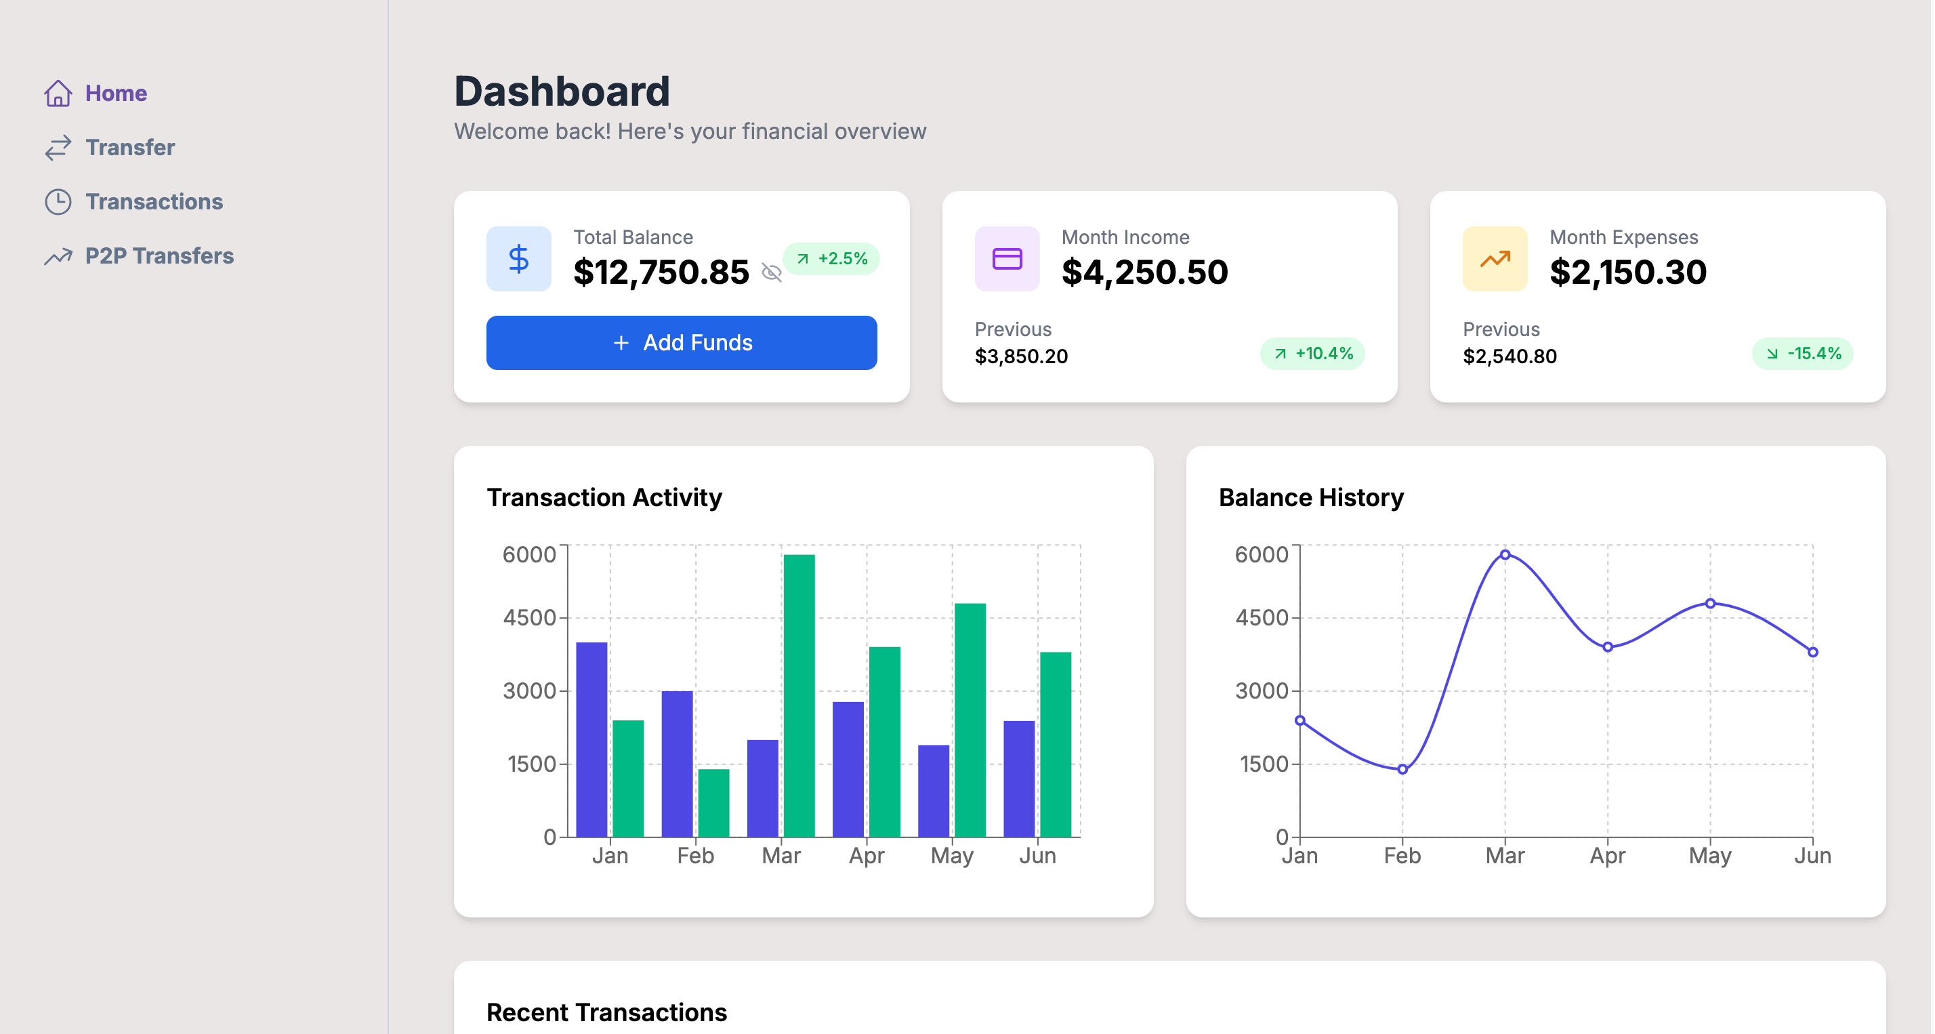1935x1034 pixels.
Task: Select the March peak point on line chart
Action: (x=1505, y=554)
